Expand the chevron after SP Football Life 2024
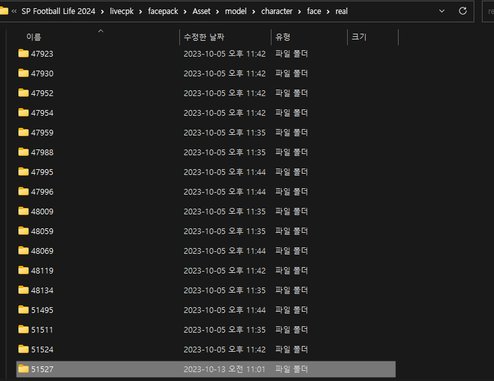The height and width of the screenshot is (381, 494). point(102,11)
